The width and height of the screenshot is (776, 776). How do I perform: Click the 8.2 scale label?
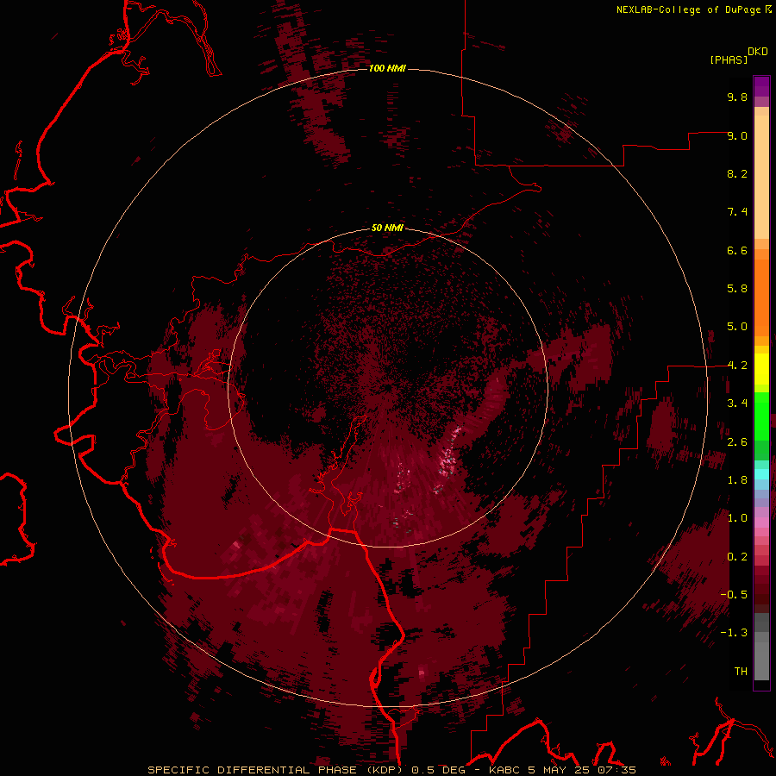coord(737,173)
